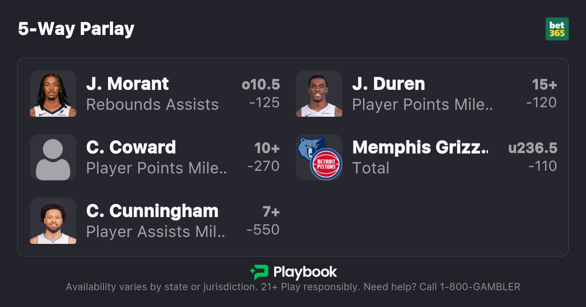Image resolution: width=586 pixels, height=307 pixels.
Task: Open the C. Coward player name
Action: pyautogui.click(x=131, y=148)
